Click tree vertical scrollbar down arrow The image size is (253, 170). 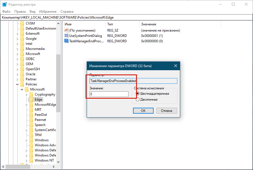pos(58,162)
